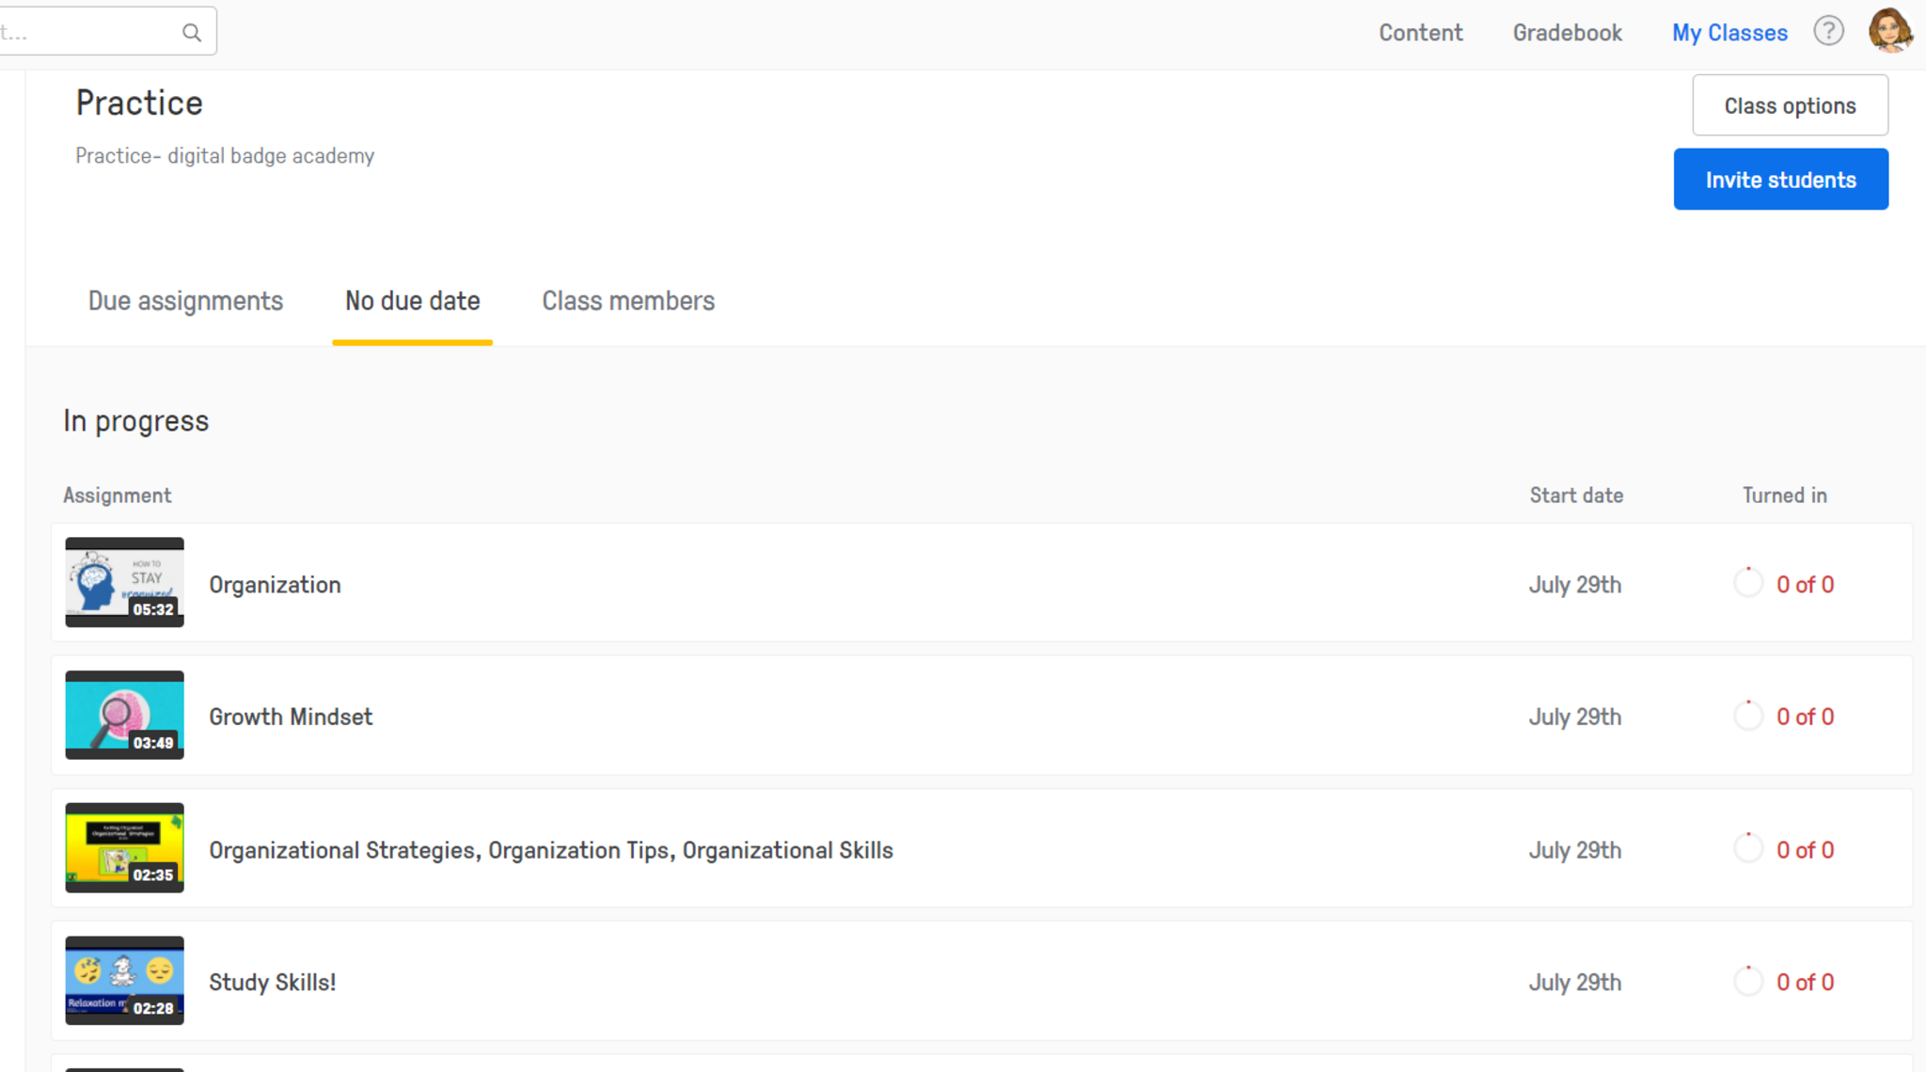Switch to Due assignments tab
1926x1072 pixels.
(185, 301)
